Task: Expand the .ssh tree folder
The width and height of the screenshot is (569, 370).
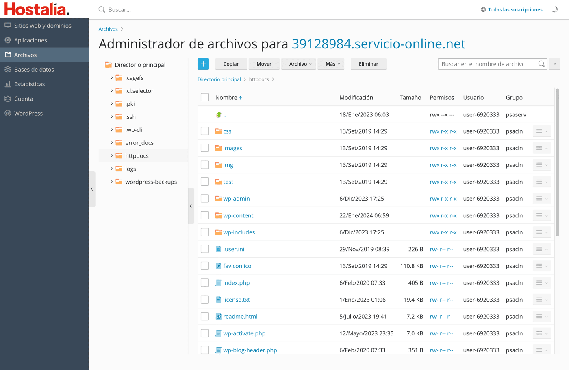Action: (111, 117)
